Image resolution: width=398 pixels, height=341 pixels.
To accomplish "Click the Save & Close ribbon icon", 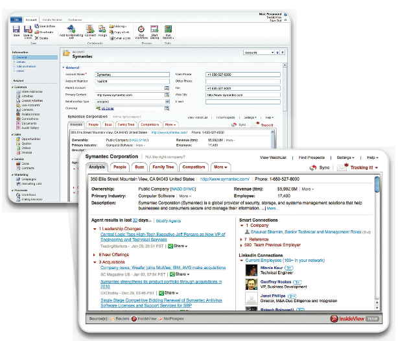I will coord(27,29).
